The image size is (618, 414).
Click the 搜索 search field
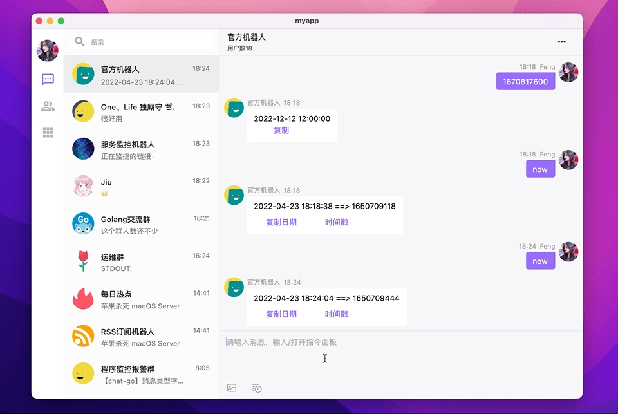click(x=148, y=42)
